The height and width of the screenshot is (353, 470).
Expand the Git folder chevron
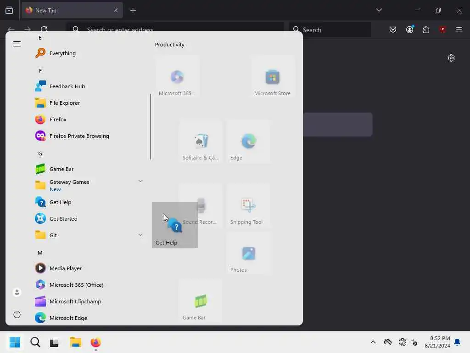140,235
